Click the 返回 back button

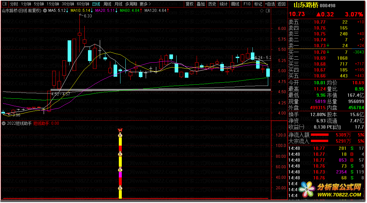tap(281, 4)
